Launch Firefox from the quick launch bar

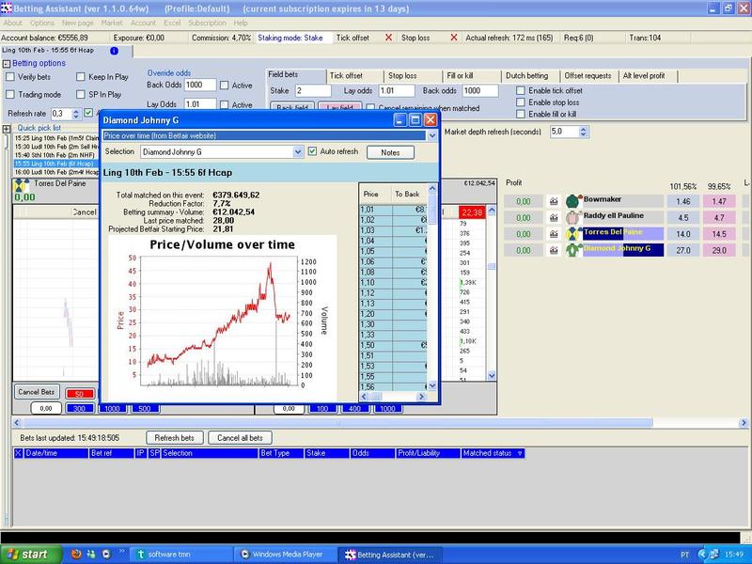pos(76,554)
